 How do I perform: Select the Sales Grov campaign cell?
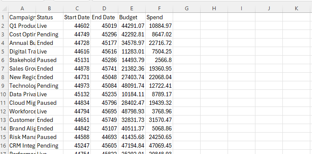coord(22,68)
